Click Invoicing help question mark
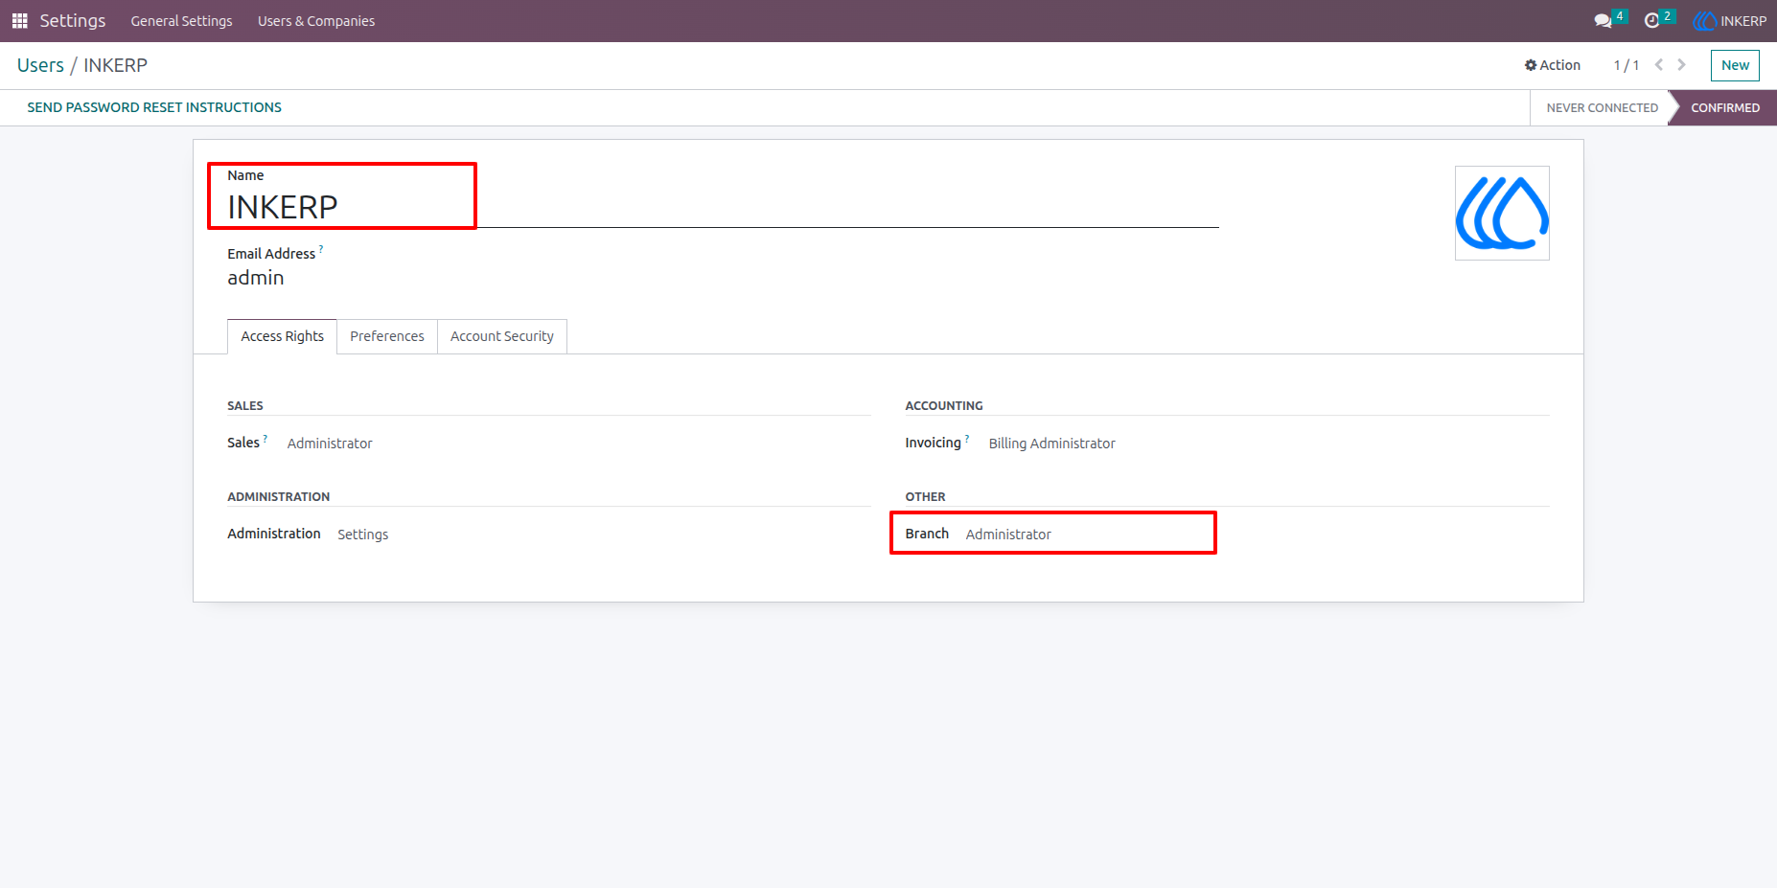Screen dimensions: 1777x888 967,438
